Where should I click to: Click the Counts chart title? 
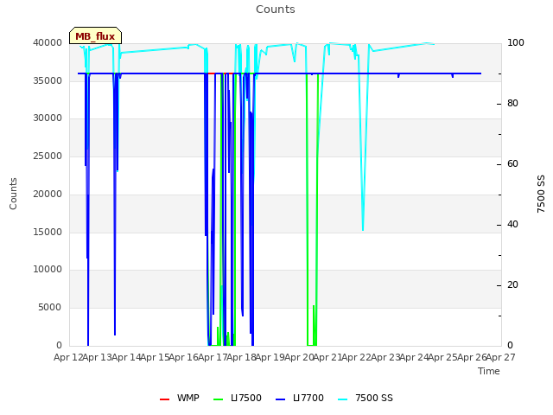coord(276,10)
